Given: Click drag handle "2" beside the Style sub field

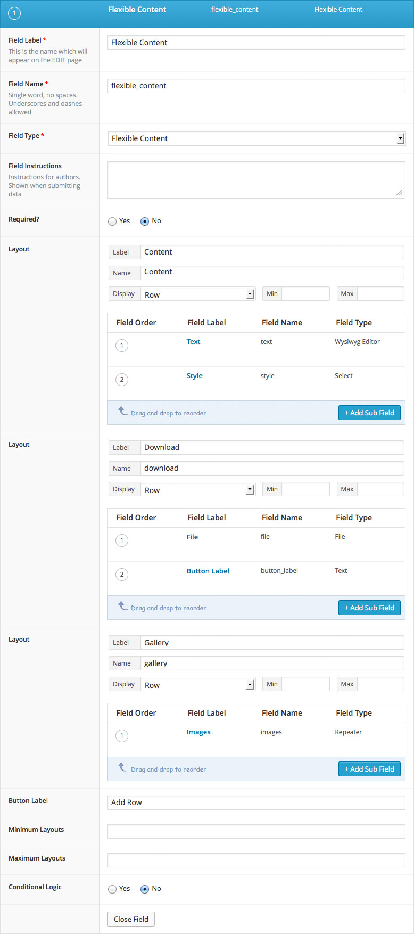Looking at the screenshot, I should tap(122, 379).
